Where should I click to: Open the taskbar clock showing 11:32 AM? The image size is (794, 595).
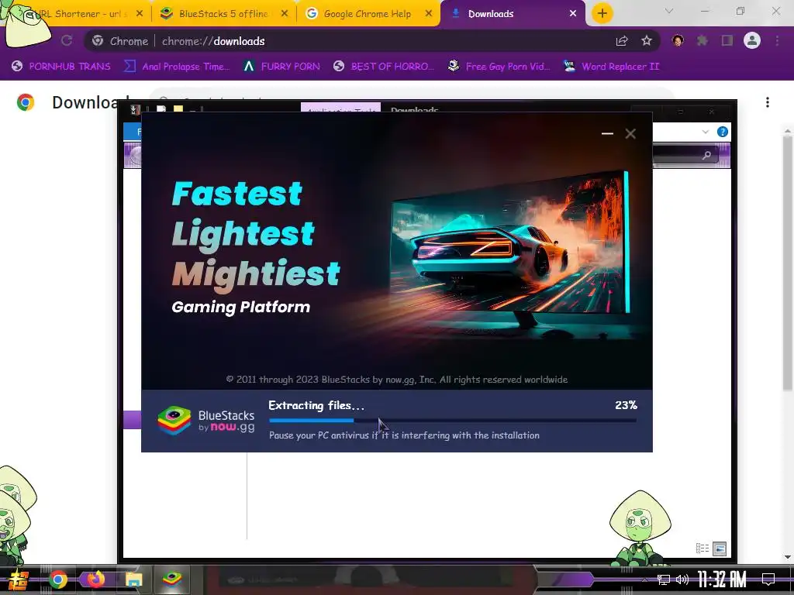722,580
